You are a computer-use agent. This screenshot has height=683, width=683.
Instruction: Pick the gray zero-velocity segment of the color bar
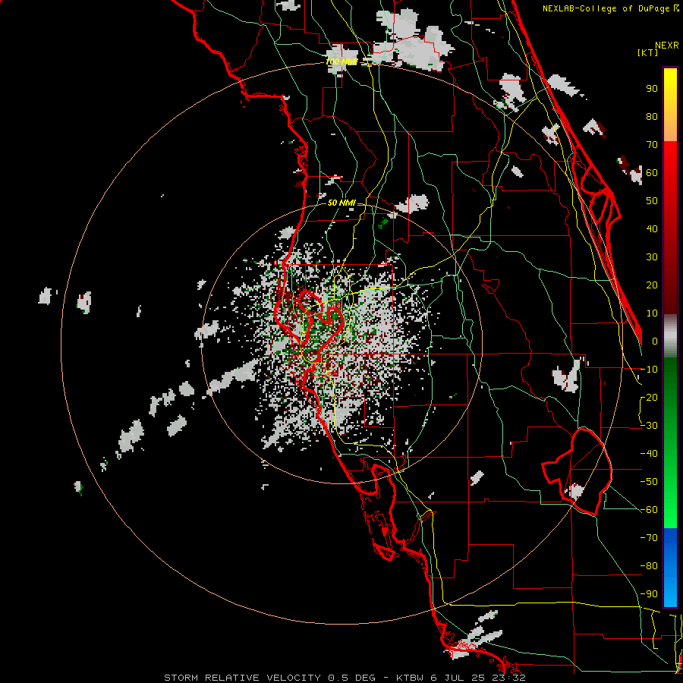[670, 335]
